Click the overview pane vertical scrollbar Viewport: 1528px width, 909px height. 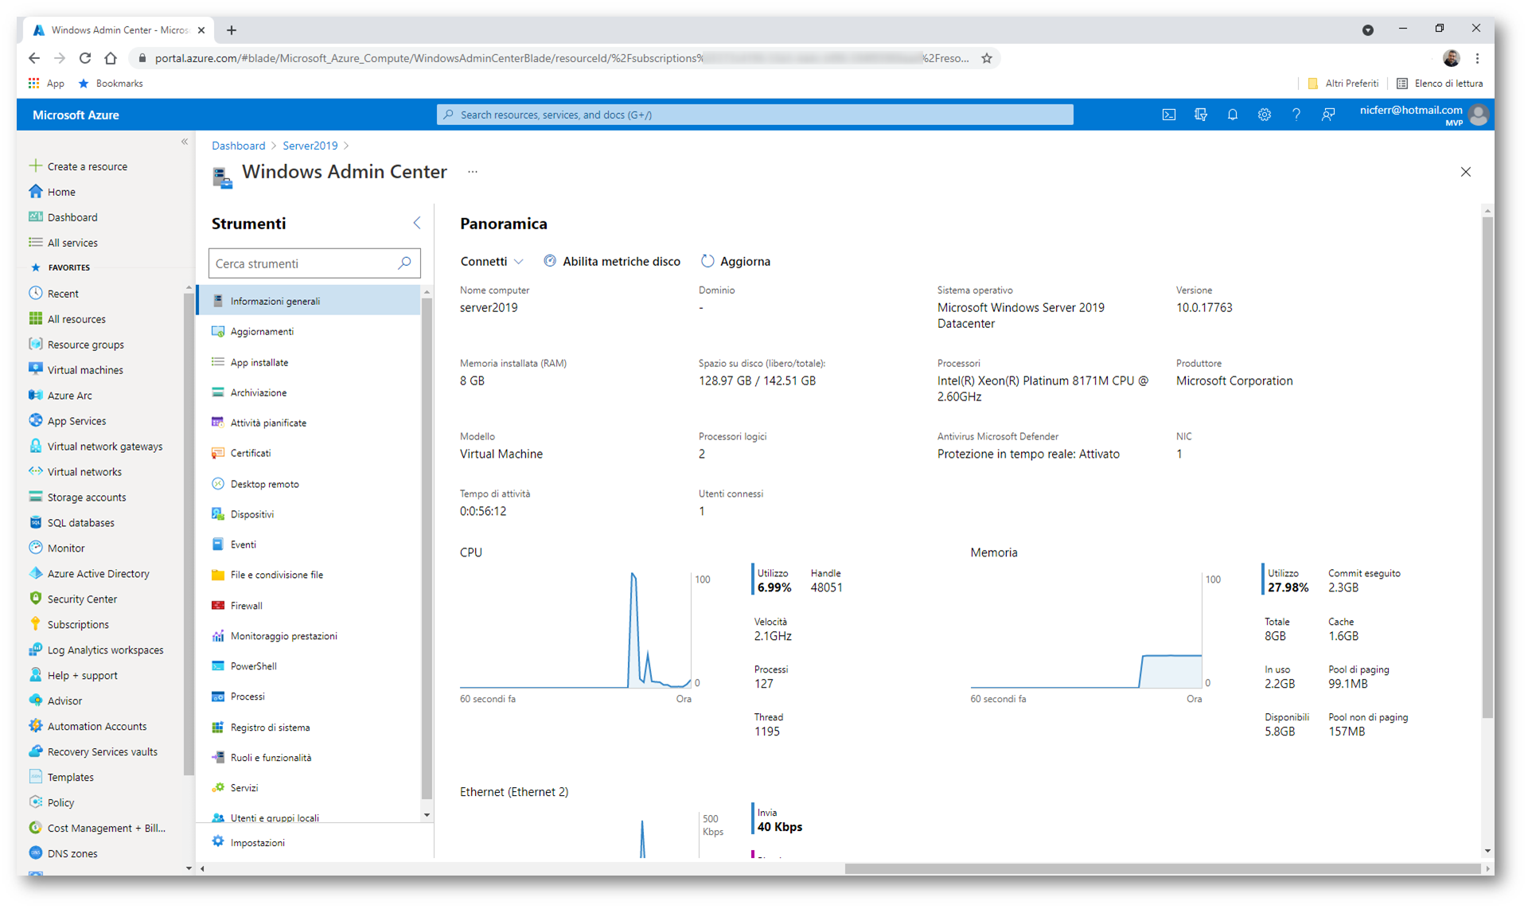[x=1487, y=468]
